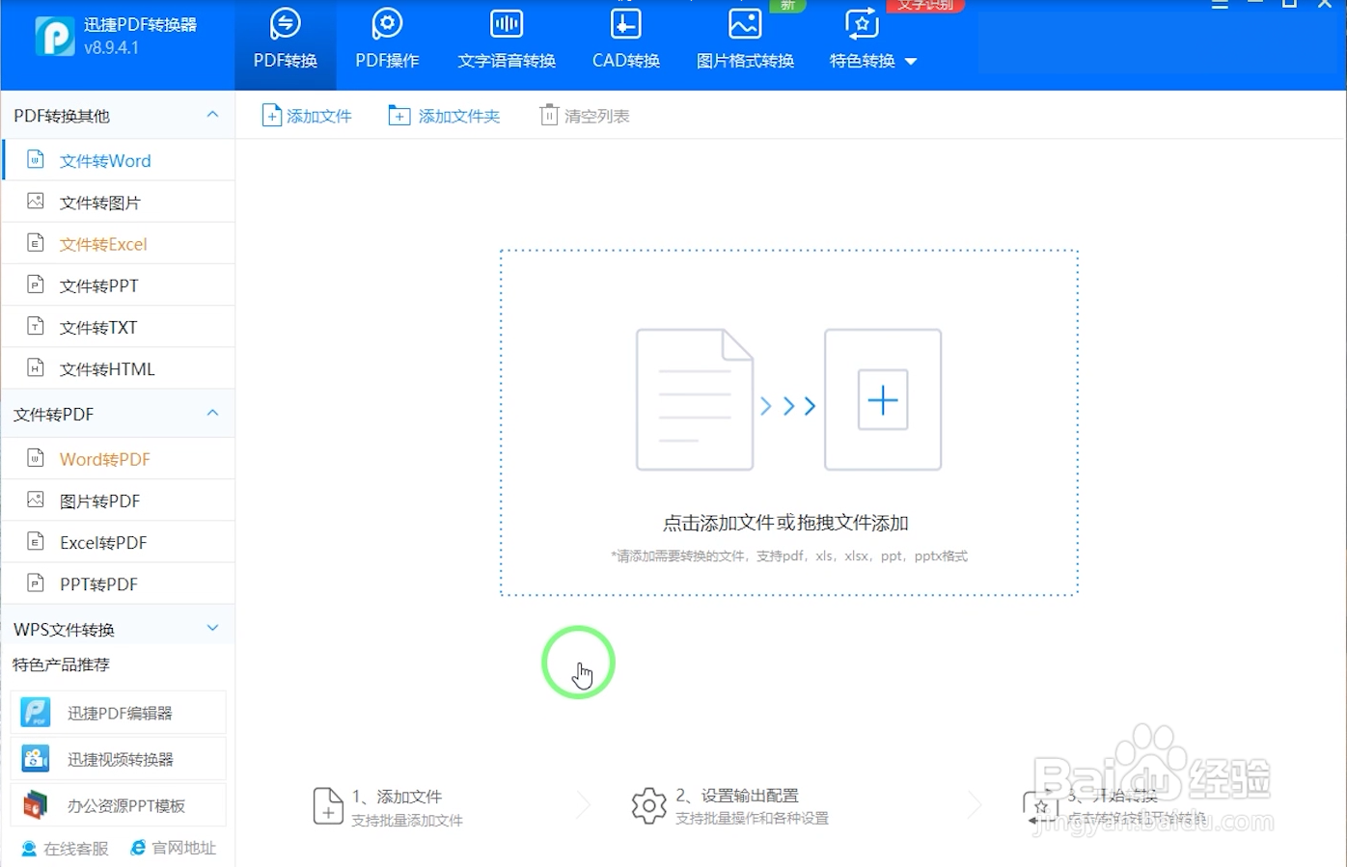Image resolution: width=1347 pixels, height=867 pixels.
Task: Click the 添加文件 button
Action: click(x=307, y=116)
